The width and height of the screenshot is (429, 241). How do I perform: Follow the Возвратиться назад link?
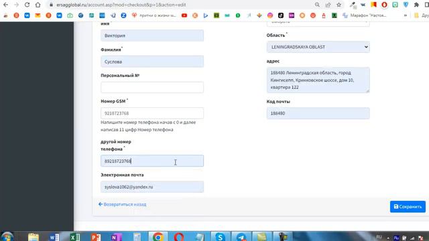(x=122, y=204)
